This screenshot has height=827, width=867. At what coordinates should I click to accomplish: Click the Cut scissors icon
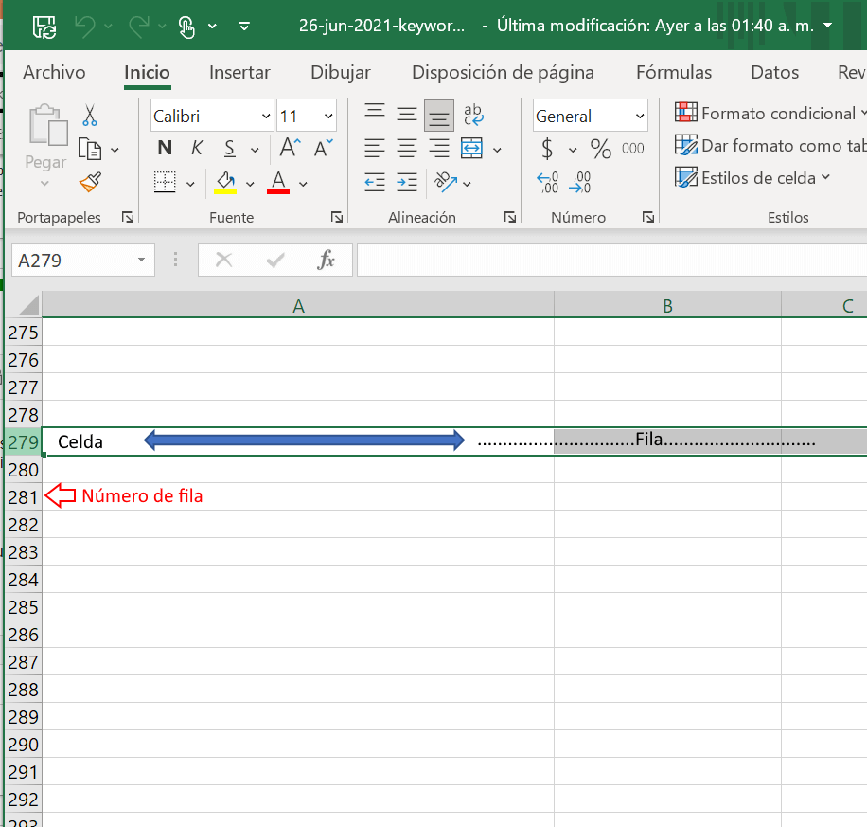[90, 116]
